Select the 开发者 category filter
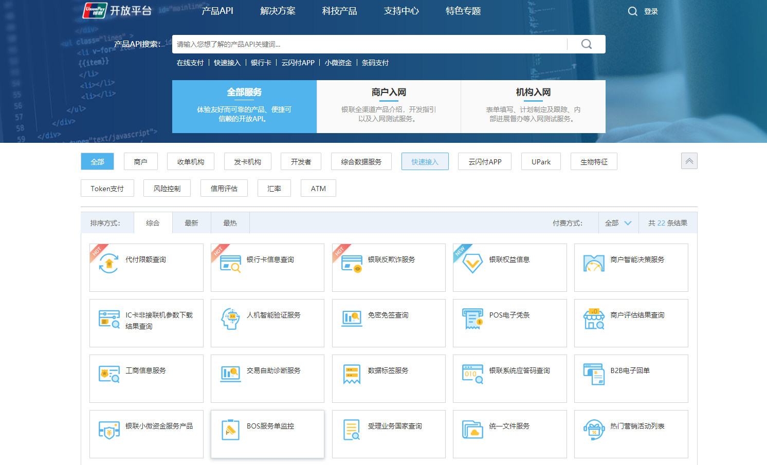The height and width of the screenshot is (465, 767). (301, 161)
